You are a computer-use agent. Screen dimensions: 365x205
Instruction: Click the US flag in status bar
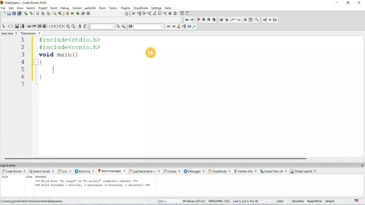point(356,200)
